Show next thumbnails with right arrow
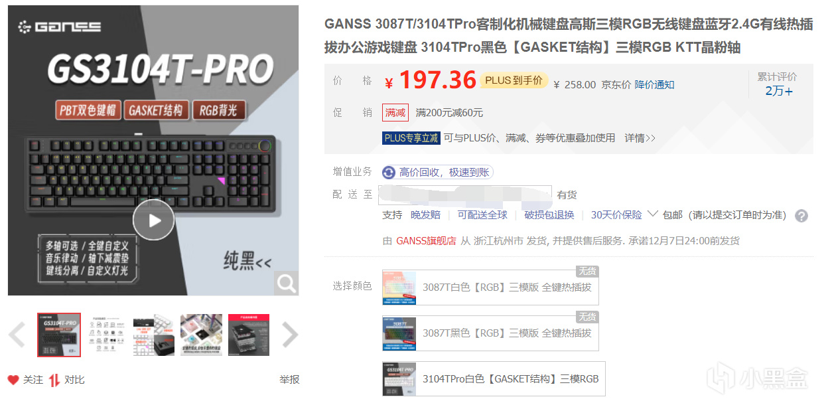Image resolution: width=832 pixels, height=405 pixels. 289,335
